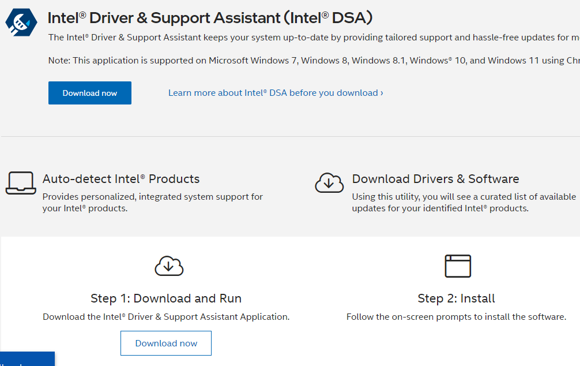The width and height of the screenshot is (580, 366).
Task: Click the Step 1: Download and Run heading
Action: tap(166, 298)
